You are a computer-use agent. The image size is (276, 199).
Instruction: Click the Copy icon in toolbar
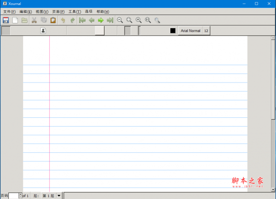(x=44, y=20)
